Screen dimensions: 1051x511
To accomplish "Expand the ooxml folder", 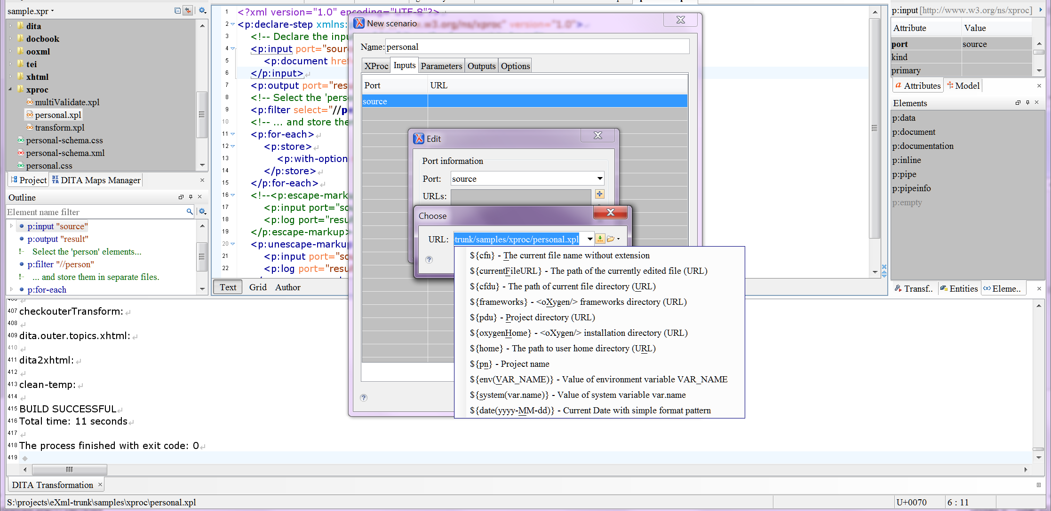I will (x=10, y=51).
